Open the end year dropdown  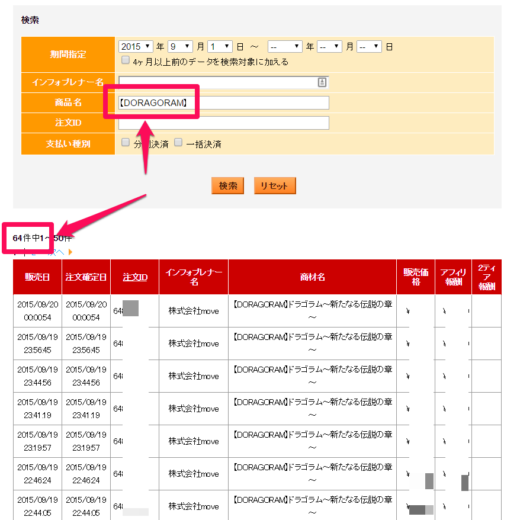tap(285, 46)
